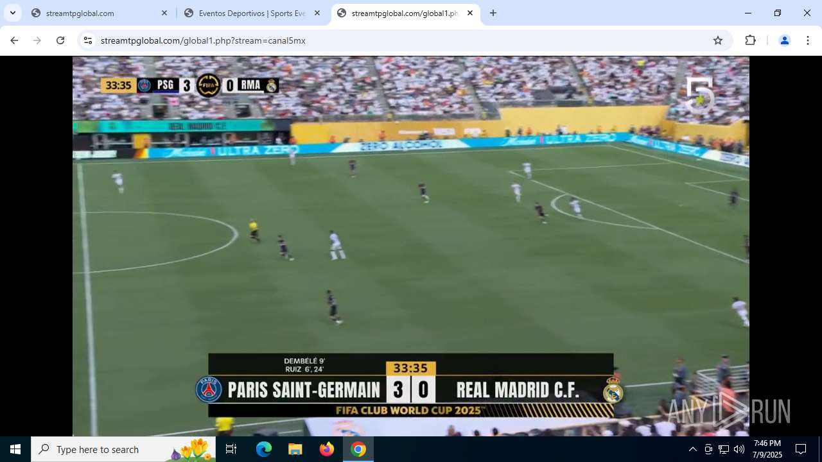The image size is (822, 462).
Task: Launch Firefox from taskbar
Action: pos(327,449)
